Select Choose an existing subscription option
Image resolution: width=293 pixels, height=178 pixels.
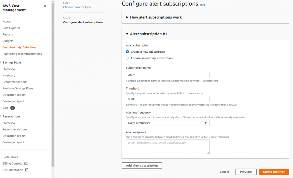[128, 58]
